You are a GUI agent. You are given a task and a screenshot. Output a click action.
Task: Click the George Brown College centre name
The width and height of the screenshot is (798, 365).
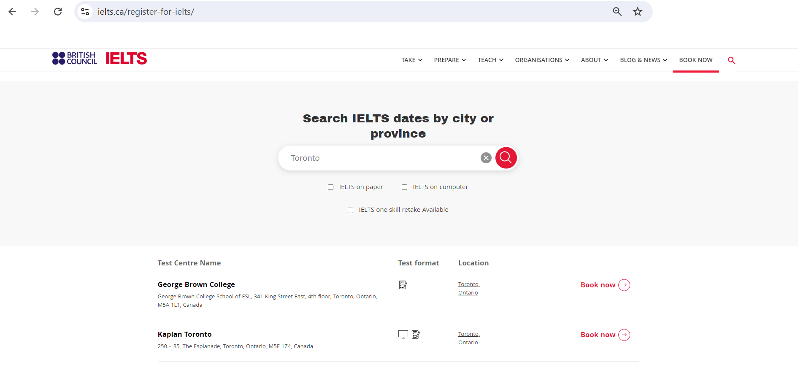coord(196,285)
